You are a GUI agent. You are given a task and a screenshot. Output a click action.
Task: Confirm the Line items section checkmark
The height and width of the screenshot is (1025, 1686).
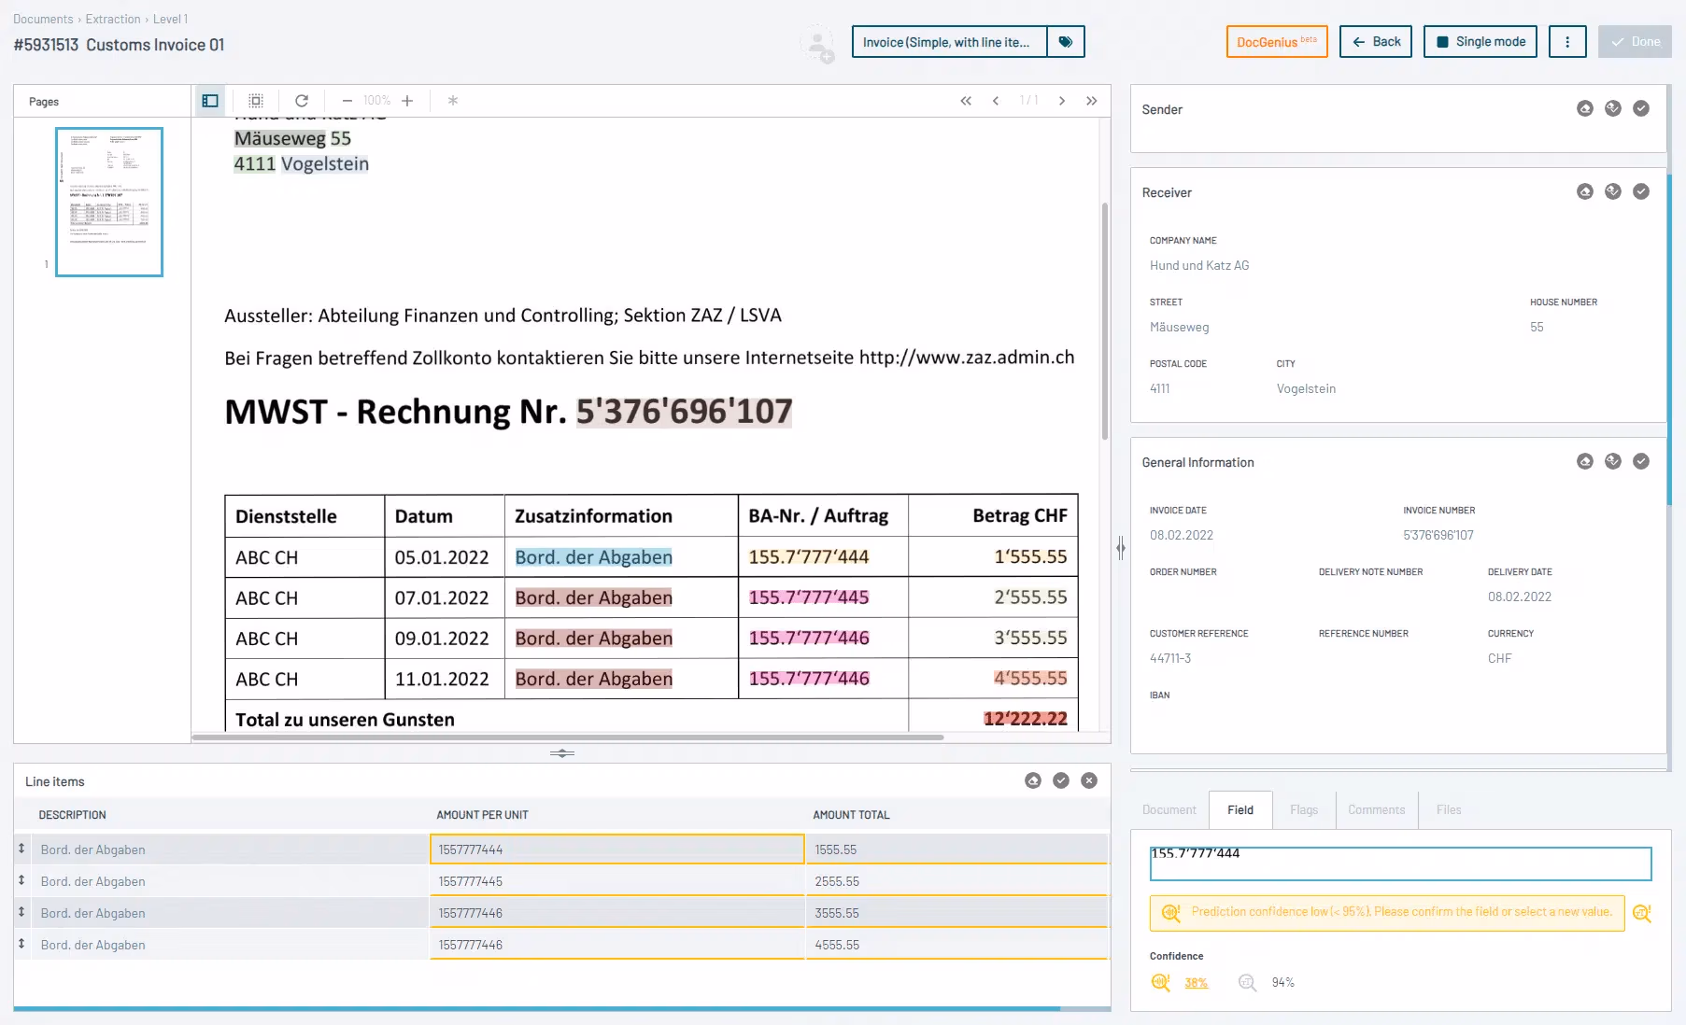tap(1061, 780)
